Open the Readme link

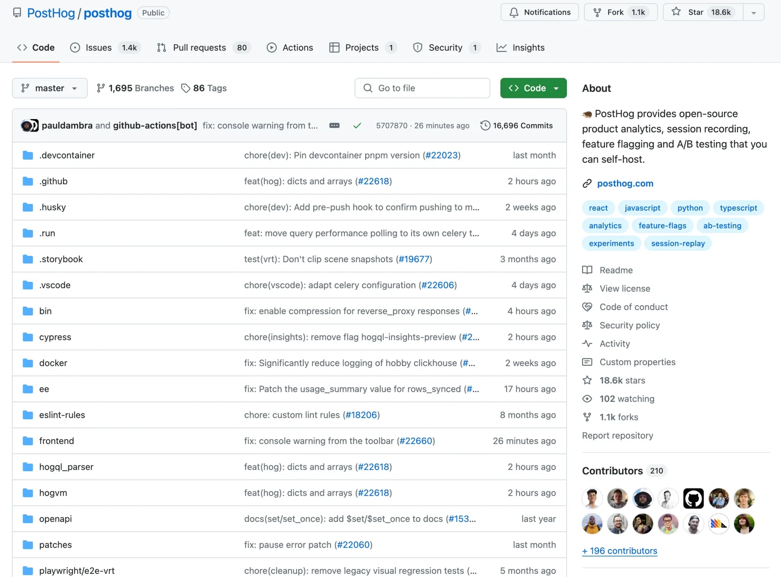616,270
